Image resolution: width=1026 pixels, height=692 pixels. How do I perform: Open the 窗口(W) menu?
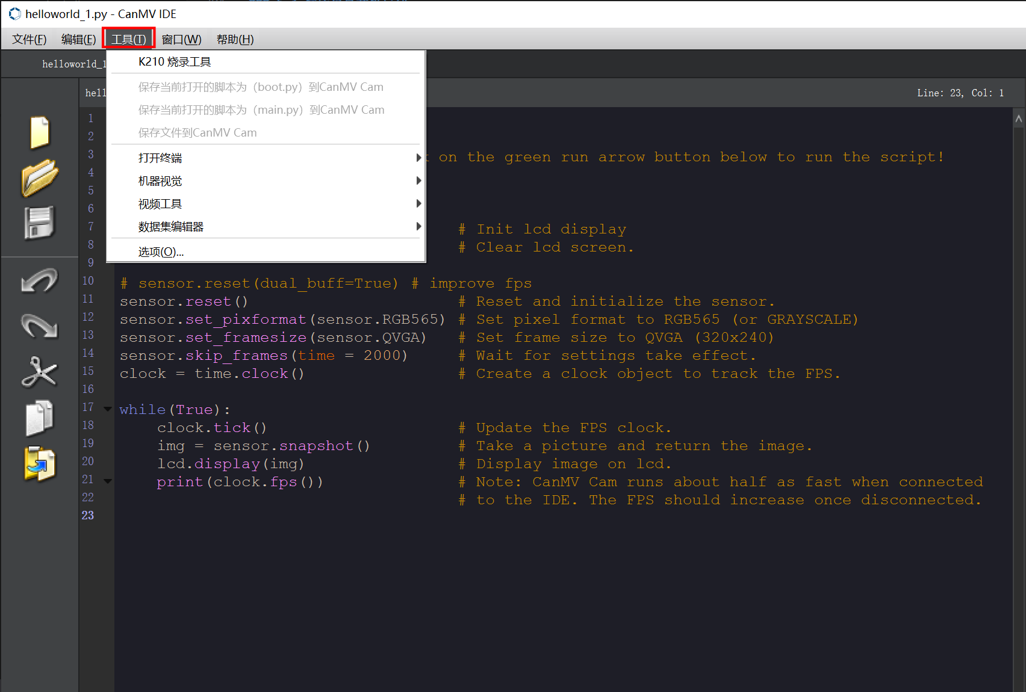[181, 39]
